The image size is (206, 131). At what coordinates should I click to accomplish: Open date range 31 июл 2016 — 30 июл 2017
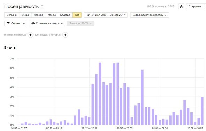point(106,15)
